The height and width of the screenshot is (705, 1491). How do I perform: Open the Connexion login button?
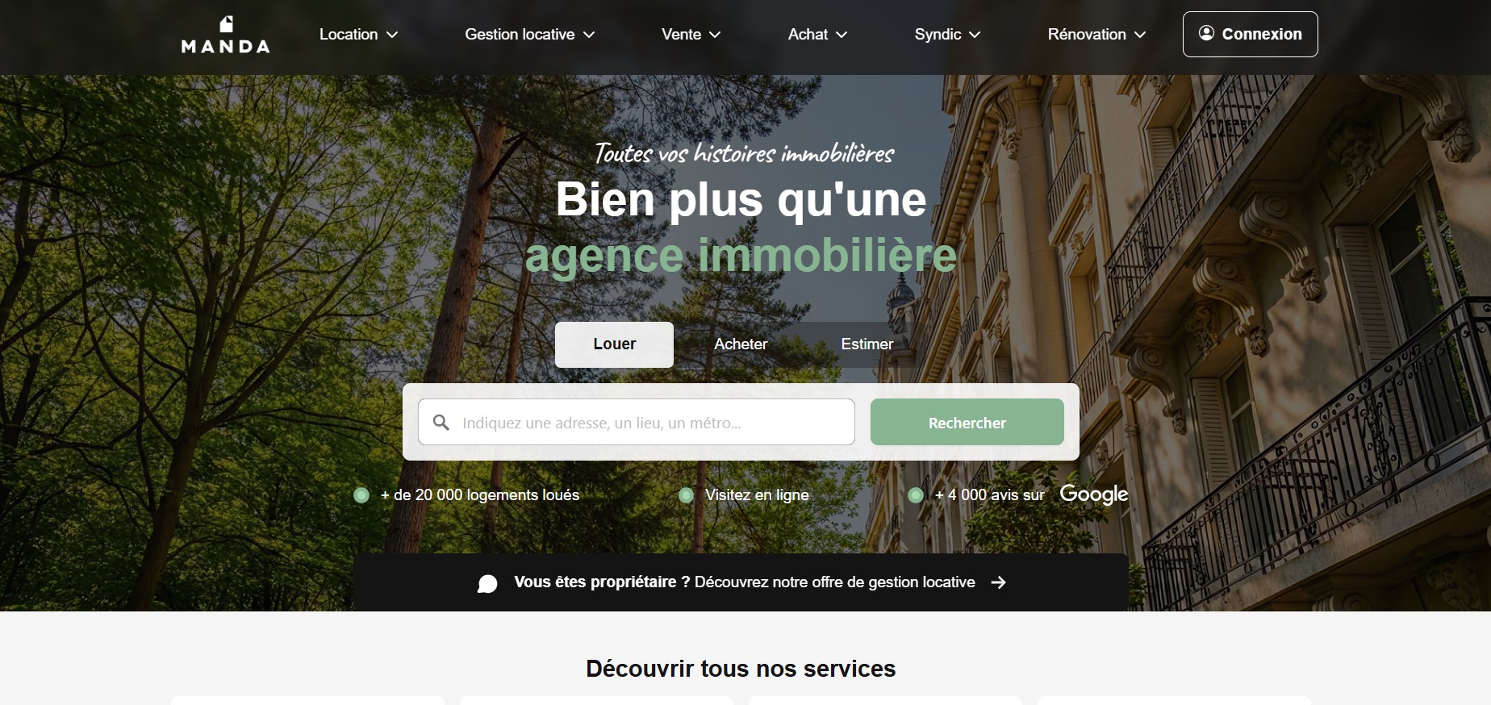point(1250,34)
